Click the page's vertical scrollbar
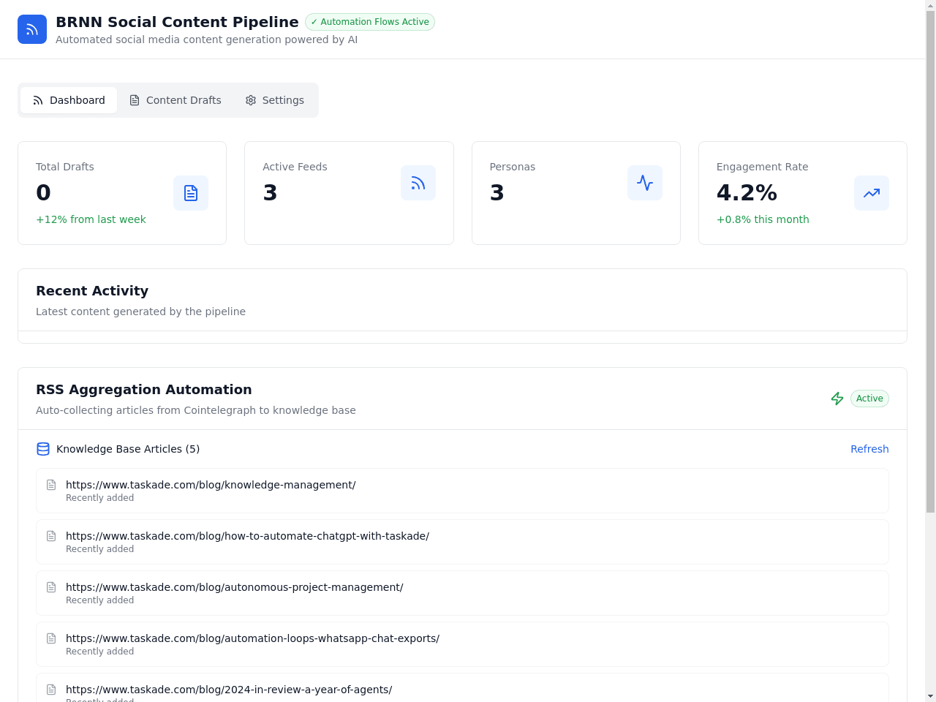 930,262
